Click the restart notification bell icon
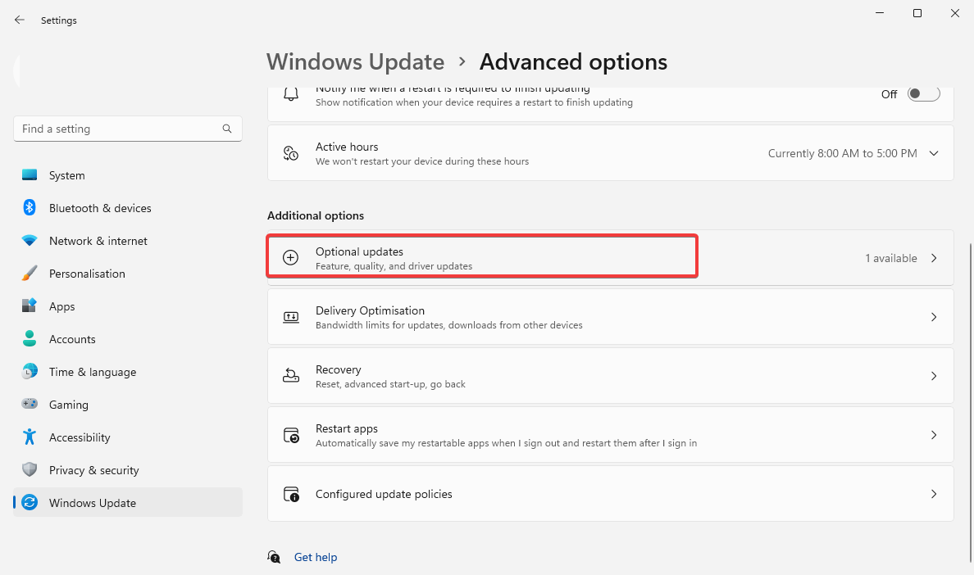Screen dimensions: 974x575 (291, 95)
